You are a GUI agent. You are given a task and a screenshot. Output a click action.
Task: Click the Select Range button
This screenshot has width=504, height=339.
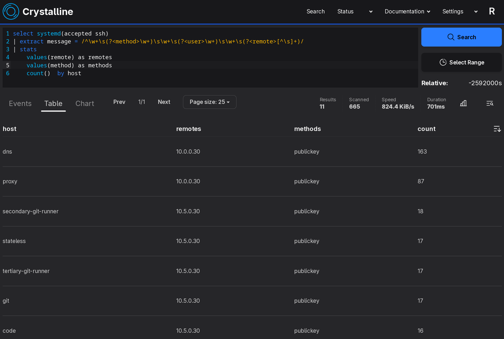click(461, 62)
